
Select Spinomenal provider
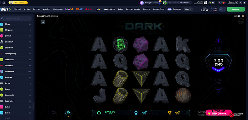(16, 72)
